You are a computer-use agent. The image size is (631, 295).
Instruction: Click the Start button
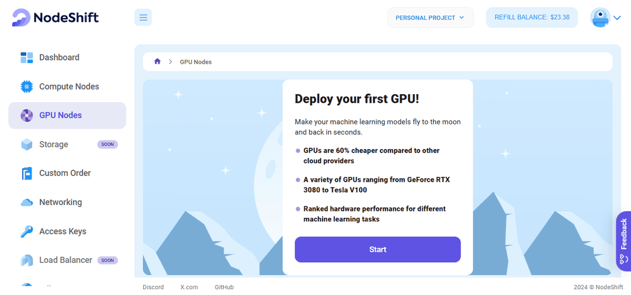click(377, 249)
